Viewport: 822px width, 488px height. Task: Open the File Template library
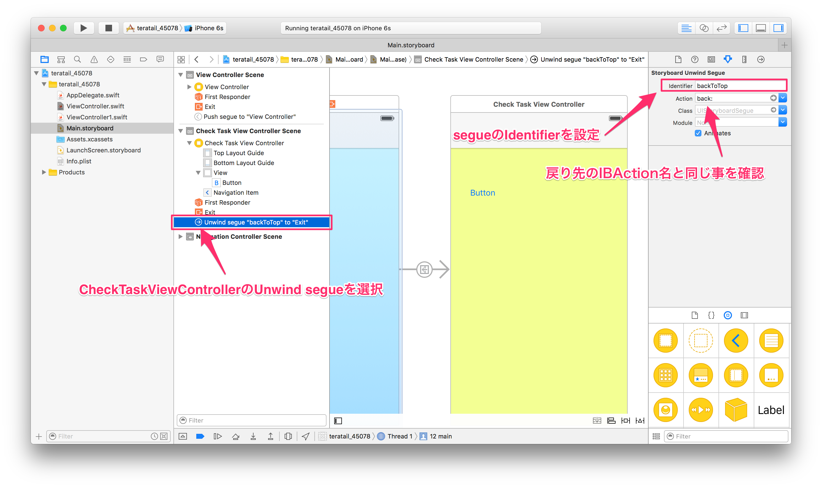tap(695, 315)
